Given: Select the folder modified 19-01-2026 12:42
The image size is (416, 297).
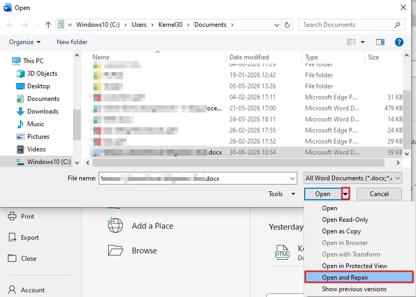Looking at the screenshot, I should point(247,75).
